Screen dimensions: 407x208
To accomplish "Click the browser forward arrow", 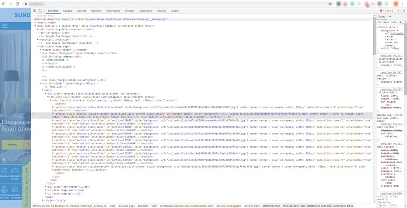I will point(10,4).
